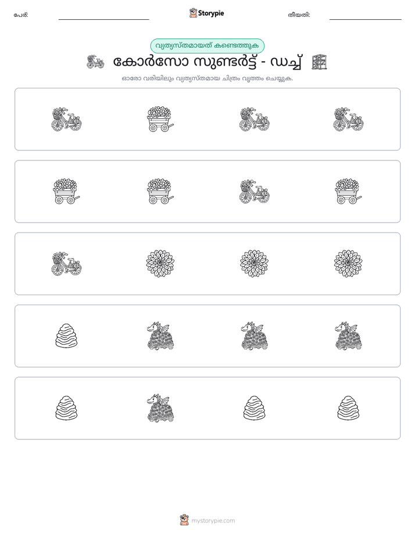Screen dimensions: 415x537
Task: Click the green pill label above the title
Action: click(208, 46)
